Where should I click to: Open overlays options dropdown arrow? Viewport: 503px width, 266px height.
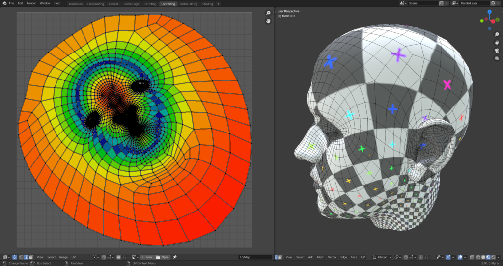click(x=465, y=257)
